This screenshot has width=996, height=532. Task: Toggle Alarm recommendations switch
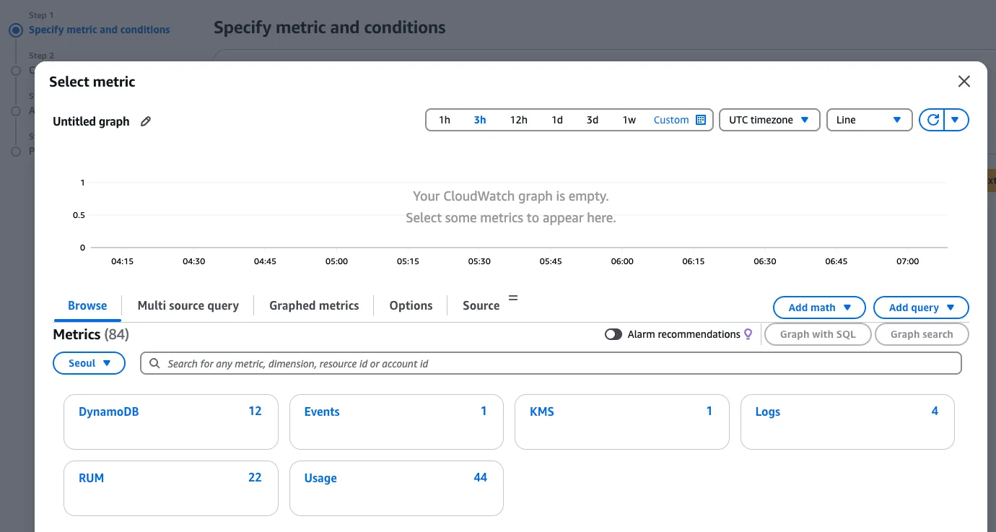tap(613, 334)
